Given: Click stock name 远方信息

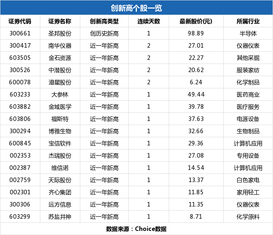Looking at the screenshot, I should 60,204.
